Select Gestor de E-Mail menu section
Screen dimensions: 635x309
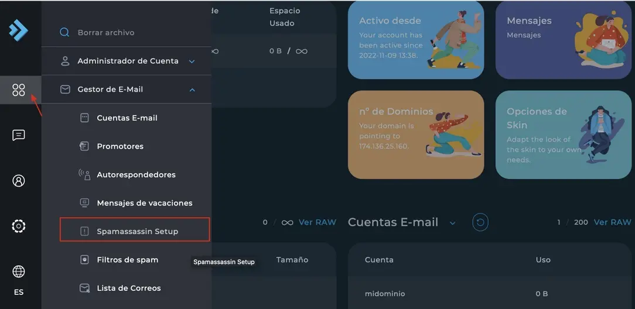(x=127, y=90)
